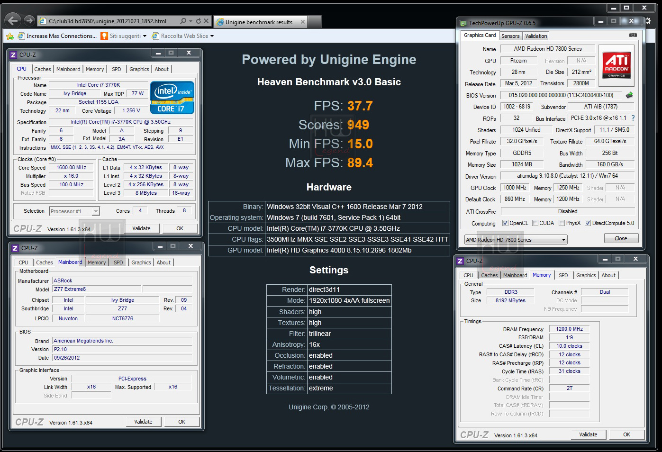
Task: Click the Raccolta Web Slice page icon
Action: click(155, 36)
